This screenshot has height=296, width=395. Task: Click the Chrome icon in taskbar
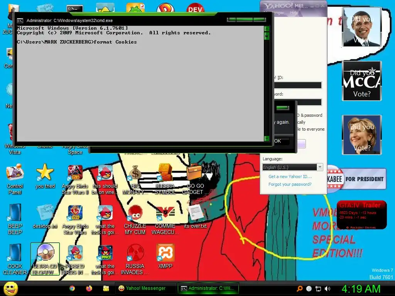coord(72,288)
